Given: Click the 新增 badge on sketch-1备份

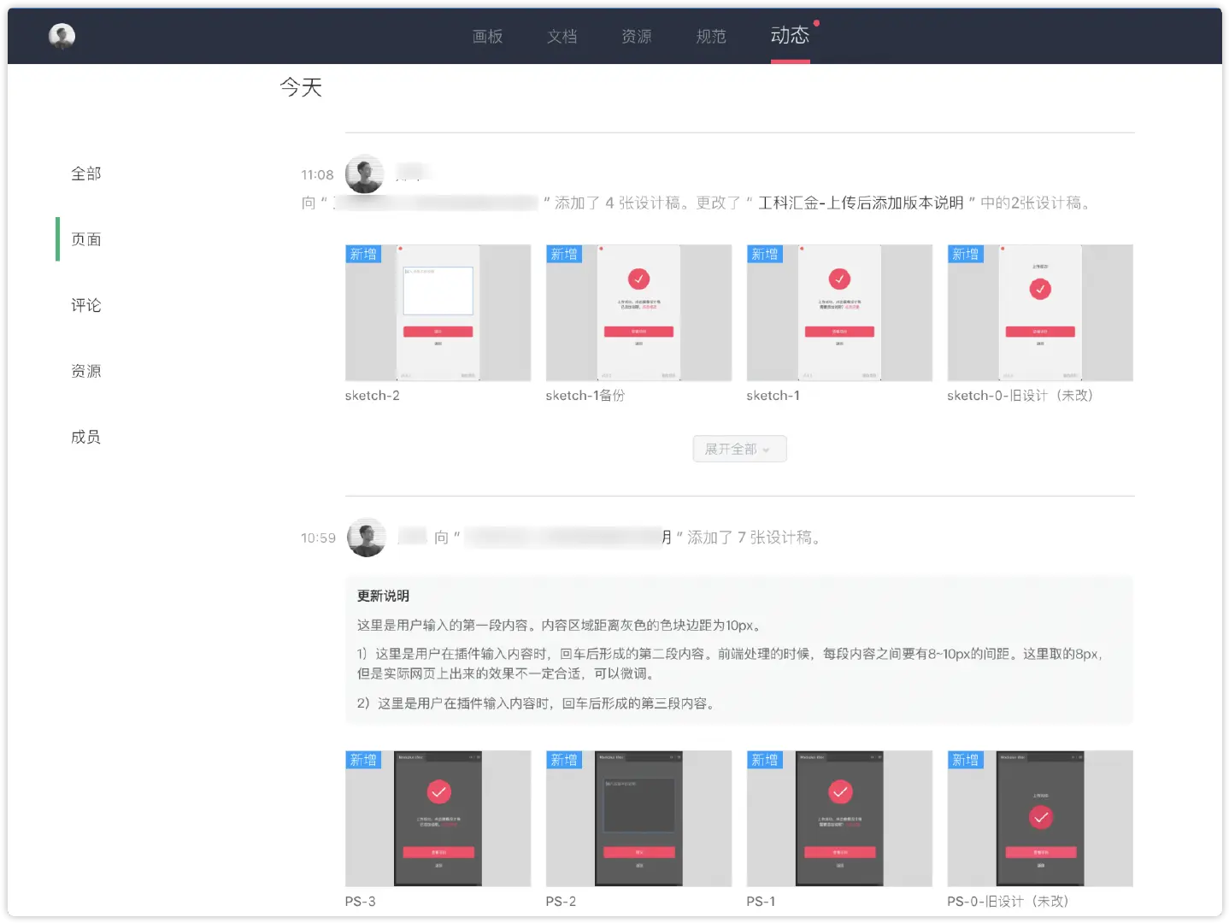Looking at the screenshot, I should coord(564,254).
